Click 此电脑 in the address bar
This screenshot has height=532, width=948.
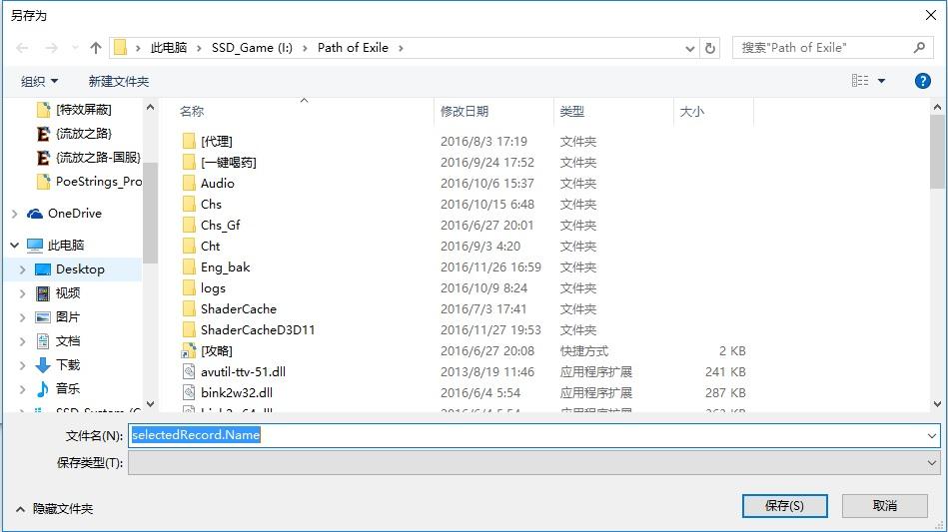pos(169,48)
